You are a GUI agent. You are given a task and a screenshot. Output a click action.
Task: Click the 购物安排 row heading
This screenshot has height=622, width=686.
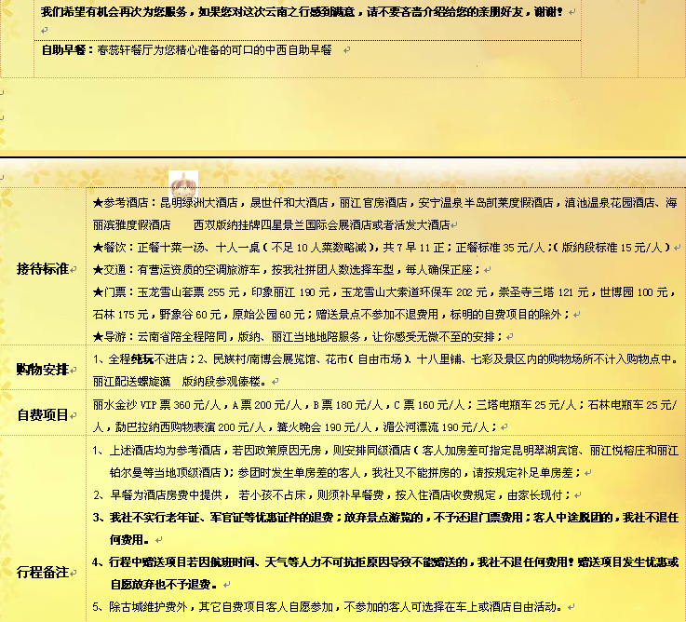pyautogui.click(x=43, y=369)
